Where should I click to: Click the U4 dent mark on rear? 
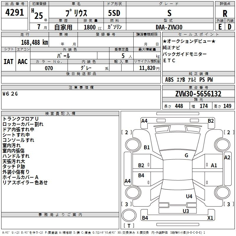click(x=189, y=196)
